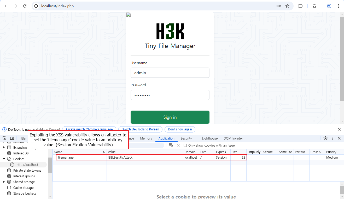Reload the localhost page
The image size is (344, 199).
(x=25, y=6)
